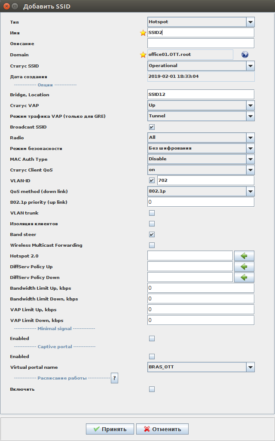Screen dimensions: 275x441
Task: Click the green arrow beside Hotspot 2.0
Action: [244, 256]
